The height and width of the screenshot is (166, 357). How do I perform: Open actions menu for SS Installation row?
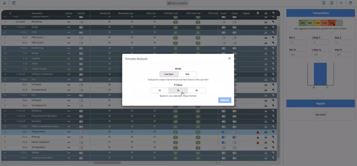coord(69,148)
